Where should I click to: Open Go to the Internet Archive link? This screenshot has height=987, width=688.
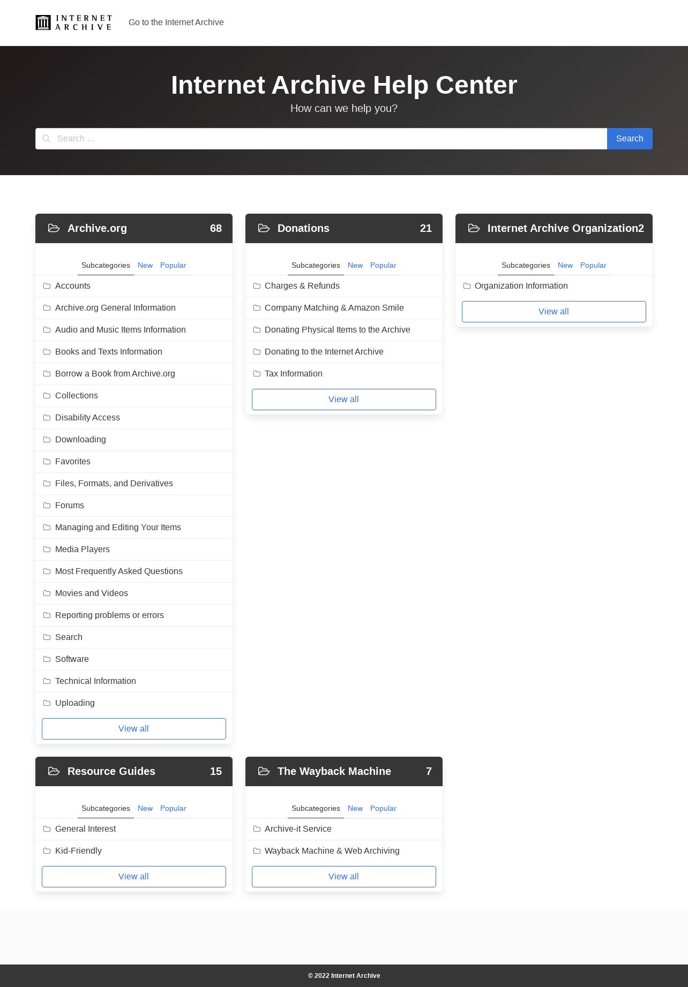(x=176, y=22)
